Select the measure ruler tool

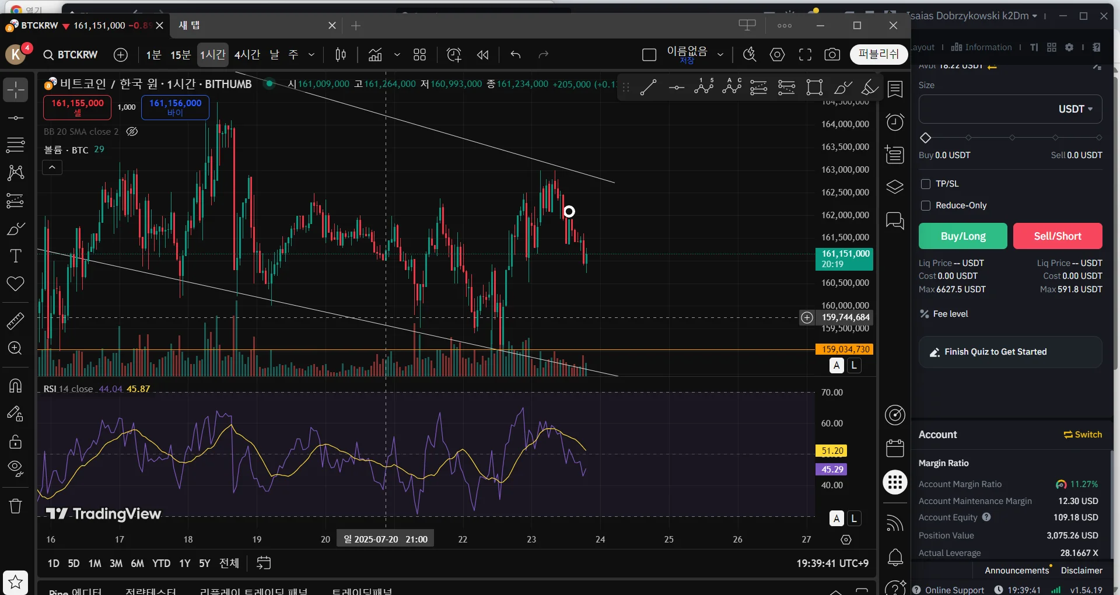(15, 321)
